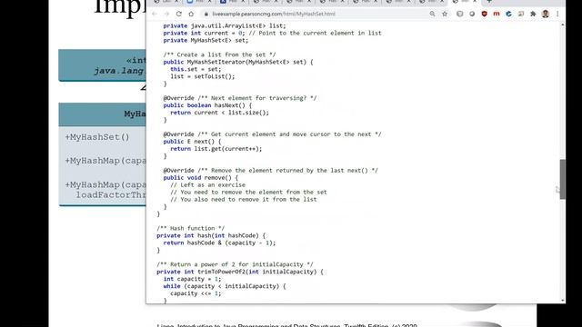The height and width of the screenshot is (327, 582).
Task: Click the line 'return current < list.size();'
Action: click(x=220, y=113)
